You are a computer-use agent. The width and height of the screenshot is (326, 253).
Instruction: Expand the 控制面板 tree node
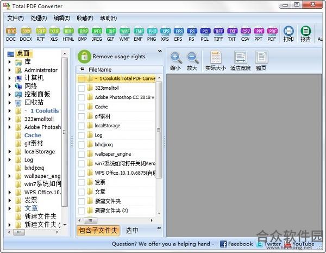pyautogui.click(x=10, y=94)
